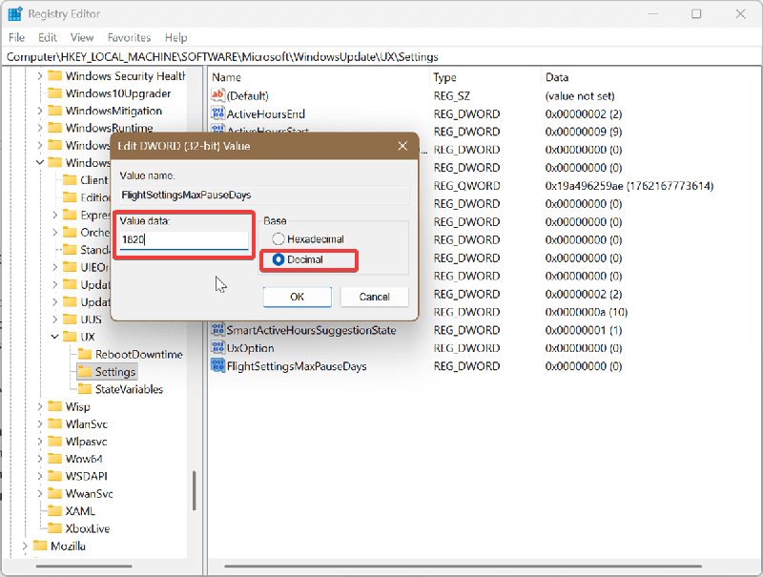Viewport: 763px width, 577px height.
Task: Click the Settings folder icon in tree
Action: (85, 372)
